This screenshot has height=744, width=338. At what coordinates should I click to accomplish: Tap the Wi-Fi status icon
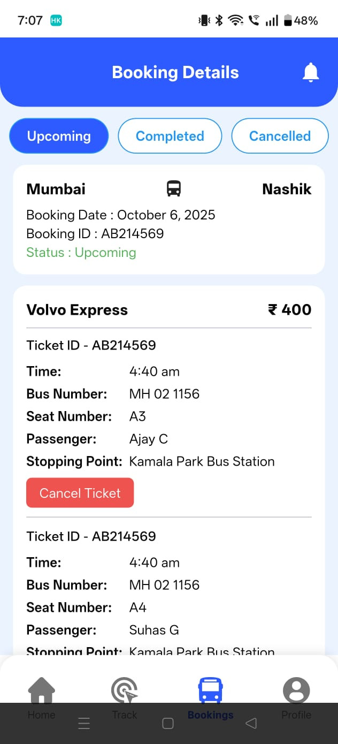pyautogui.click(x=235, y=21)
